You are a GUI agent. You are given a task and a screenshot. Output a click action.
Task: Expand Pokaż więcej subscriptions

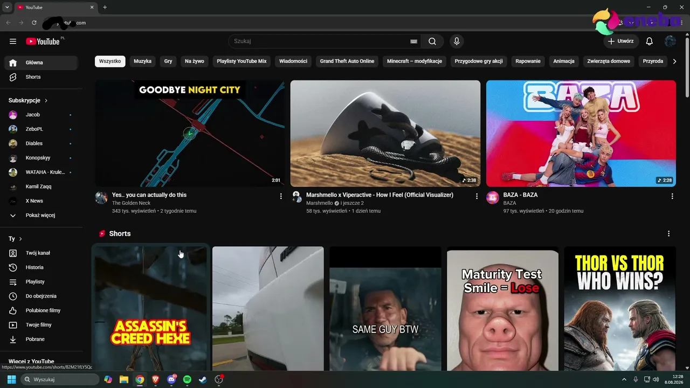pos(41,215)
